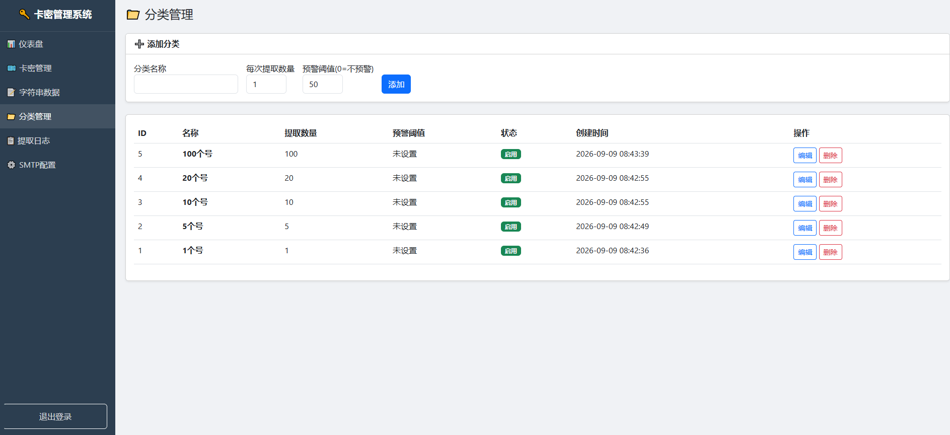Edit the 10个号 category

pyautogui.click(x=805, y=204)
